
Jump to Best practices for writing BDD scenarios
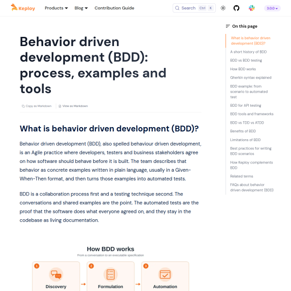tap(251, 151)
